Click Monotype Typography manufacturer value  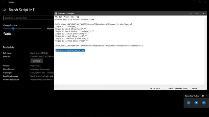tap(40, 69)
